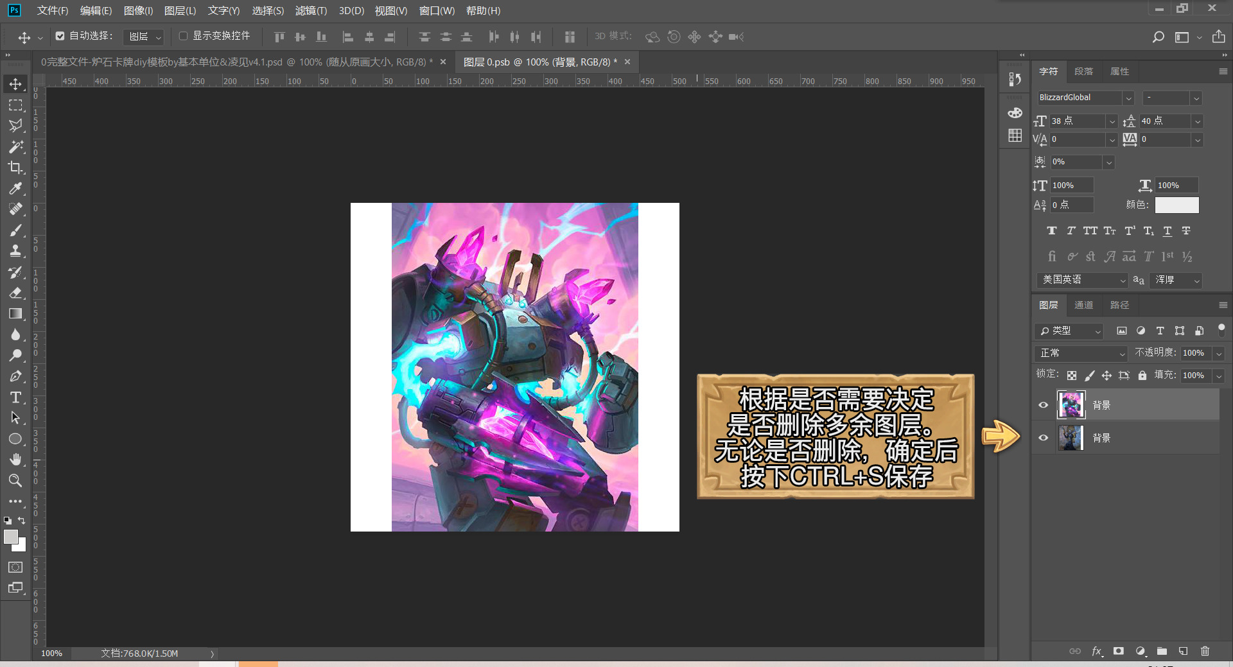Select the Rectangular Marquee tool
Image resolution: width=1233 pixels, height=667 pixels.
click(15, 105)
